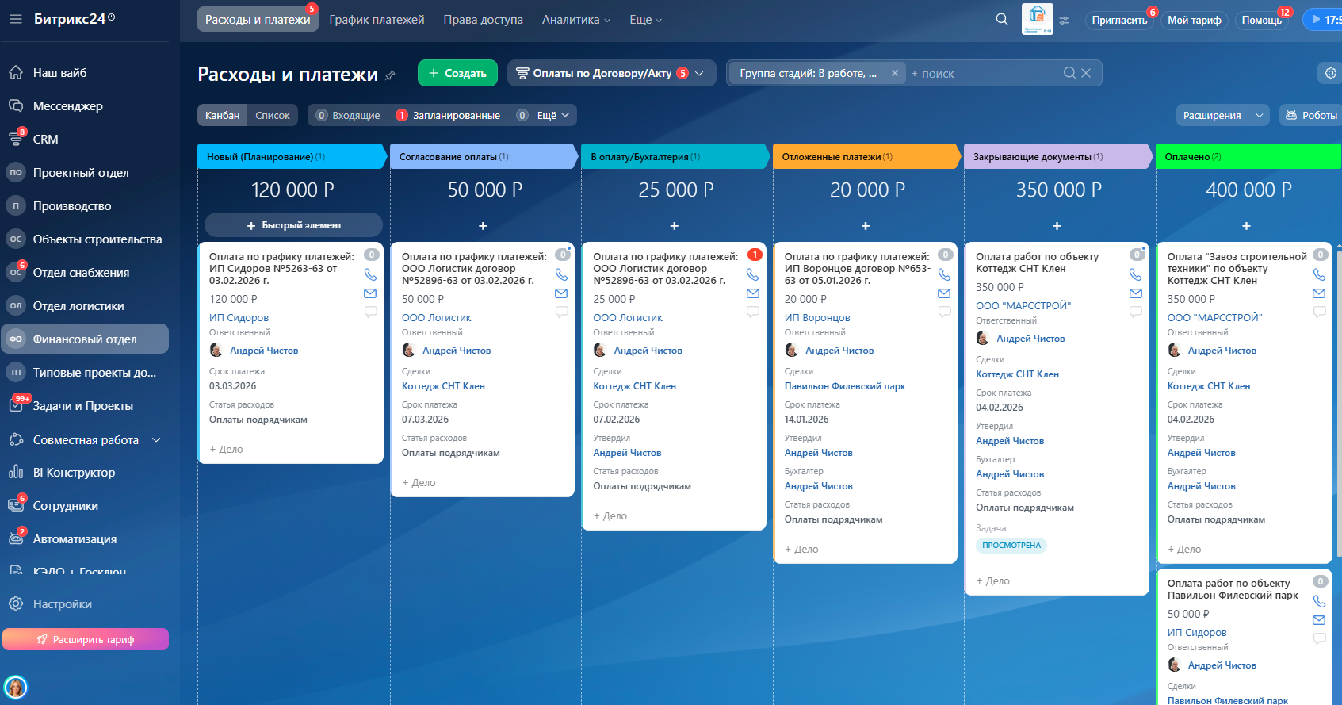Viewport: 1342px width, 705px height.
Task: Open the Аналитика dropdown menu
Action: point(576,20)
